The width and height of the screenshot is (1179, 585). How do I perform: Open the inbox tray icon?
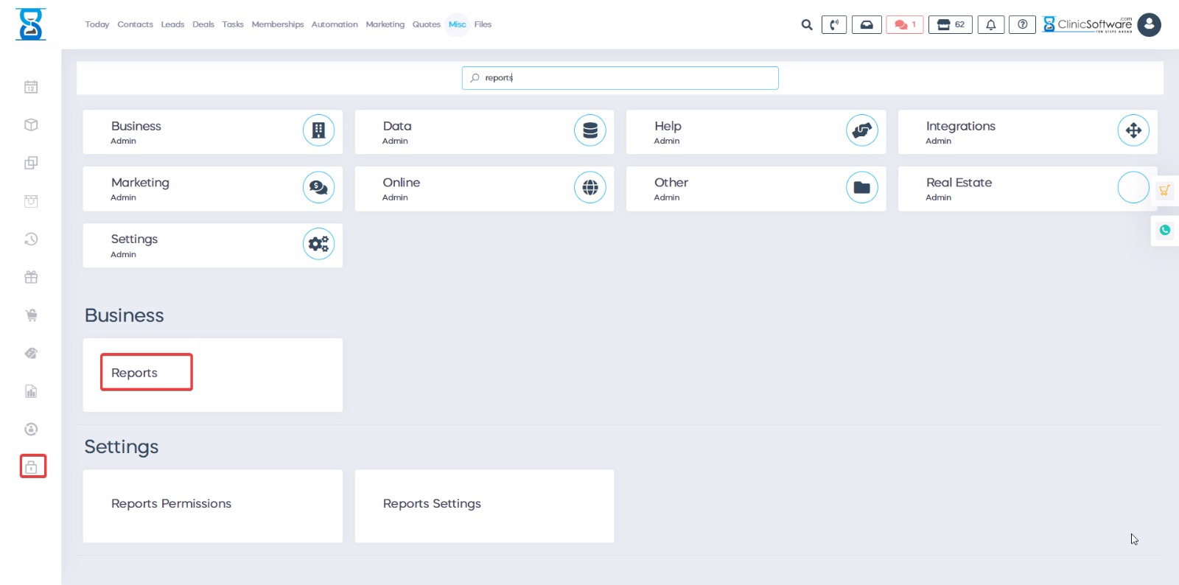click(867, 25)
